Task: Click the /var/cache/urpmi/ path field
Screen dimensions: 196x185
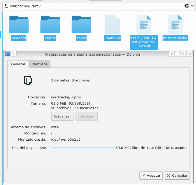Action: click(99, 6)
